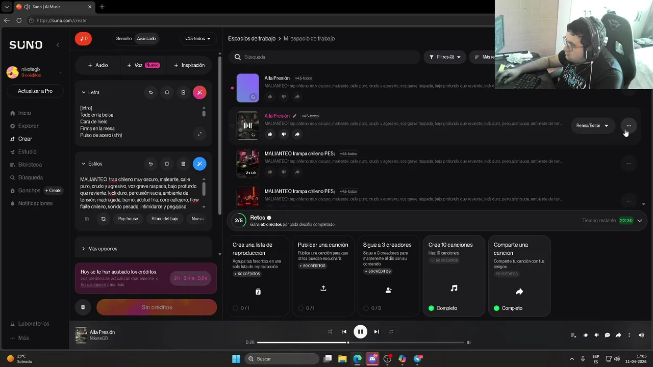Add the Pop house style tag
653x367 pixels.
pos(128,219)
